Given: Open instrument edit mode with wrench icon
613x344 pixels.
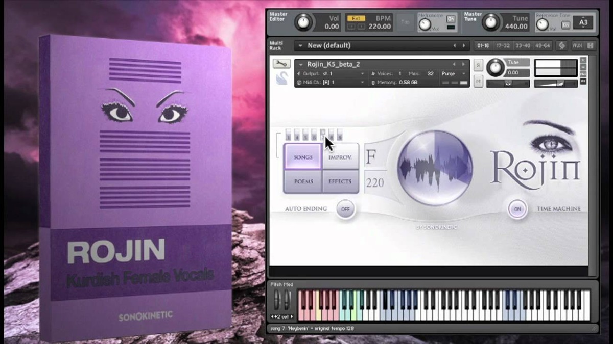Looking at the screenshot, I should pyautogui.click(x=281, y=64).
